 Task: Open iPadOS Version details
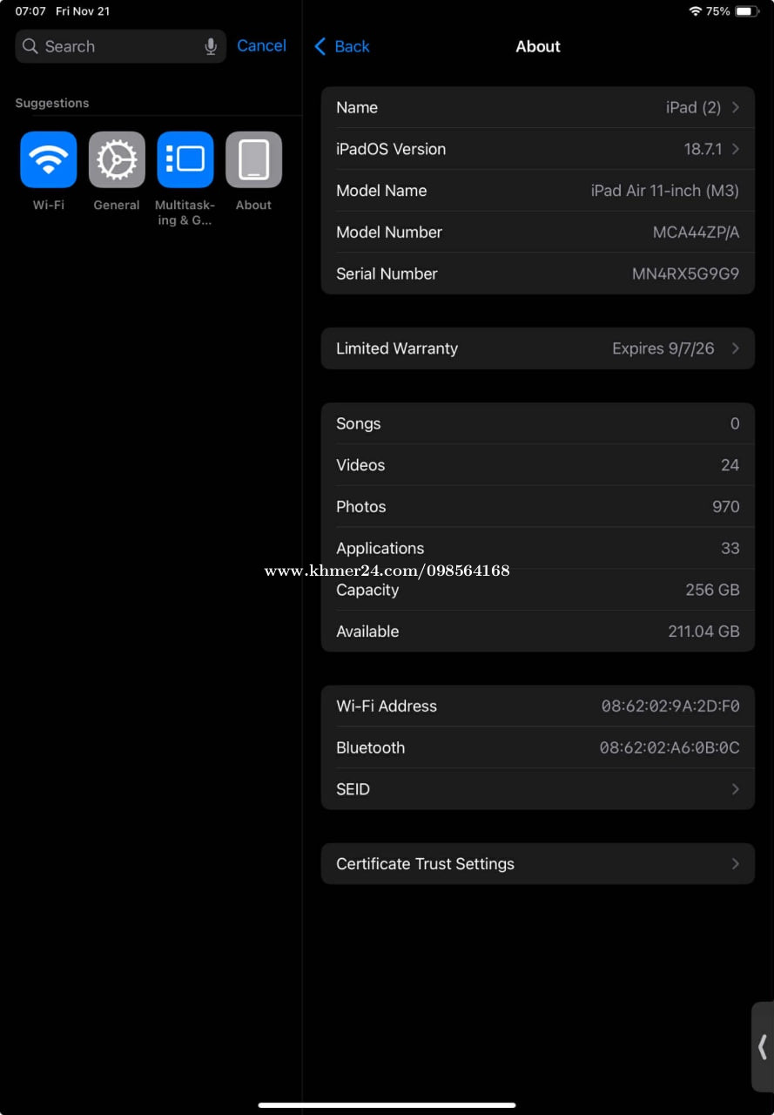pyautogui.click(x=537, y=149)
